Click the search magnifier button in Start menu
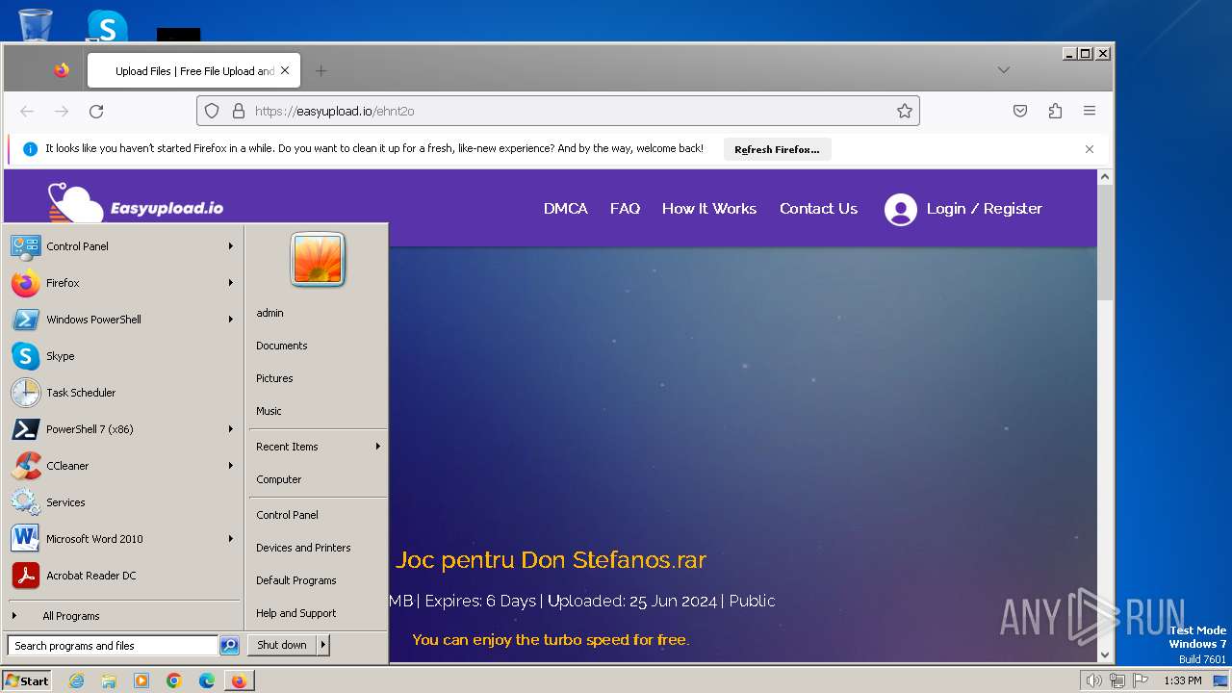Screen dimensions: 1232x693 229,646
